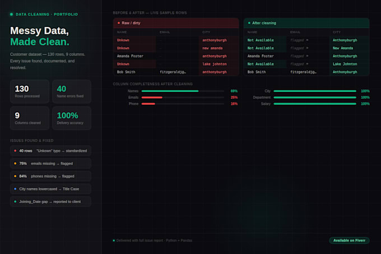
Task: Click the Phone completeness bar
Action: [x=183, y=104]
